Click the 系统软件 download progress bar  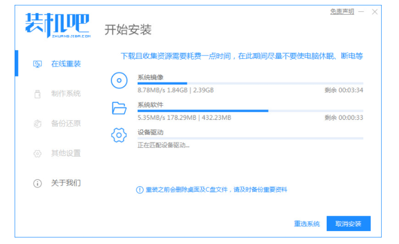[x=250, y=111]
